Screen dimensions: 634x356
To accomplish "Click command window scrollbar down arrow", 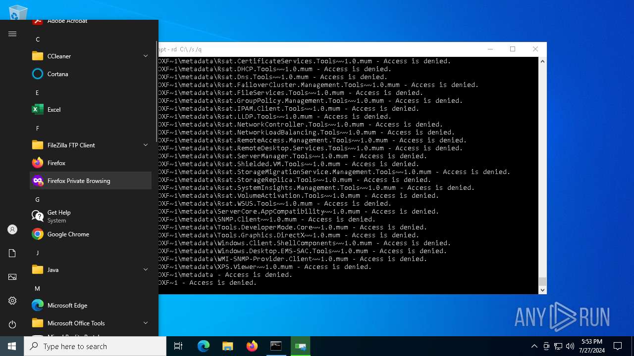I will [542, 290].
